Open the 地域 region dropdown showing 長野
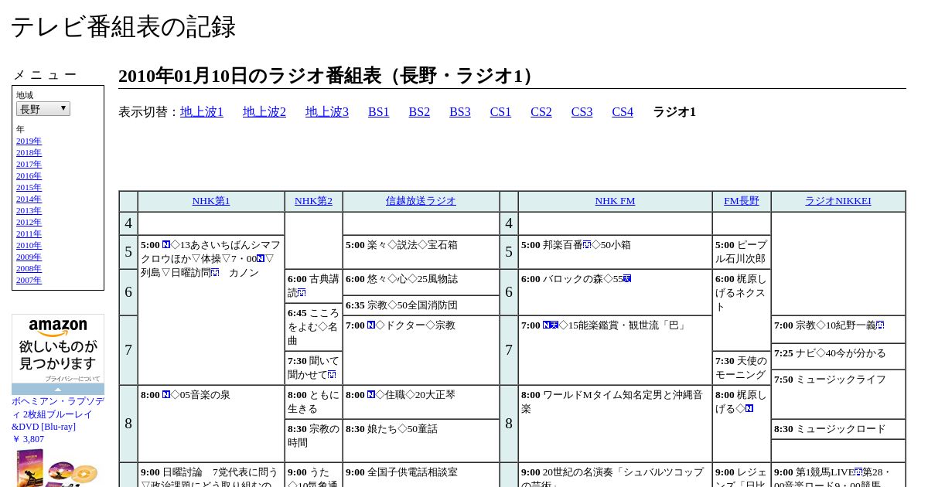 [x=43, y=109]
